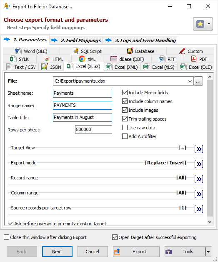Click the favorites star icon
Viewport: 218px width, 262px height.
click(x=200, y=24)
